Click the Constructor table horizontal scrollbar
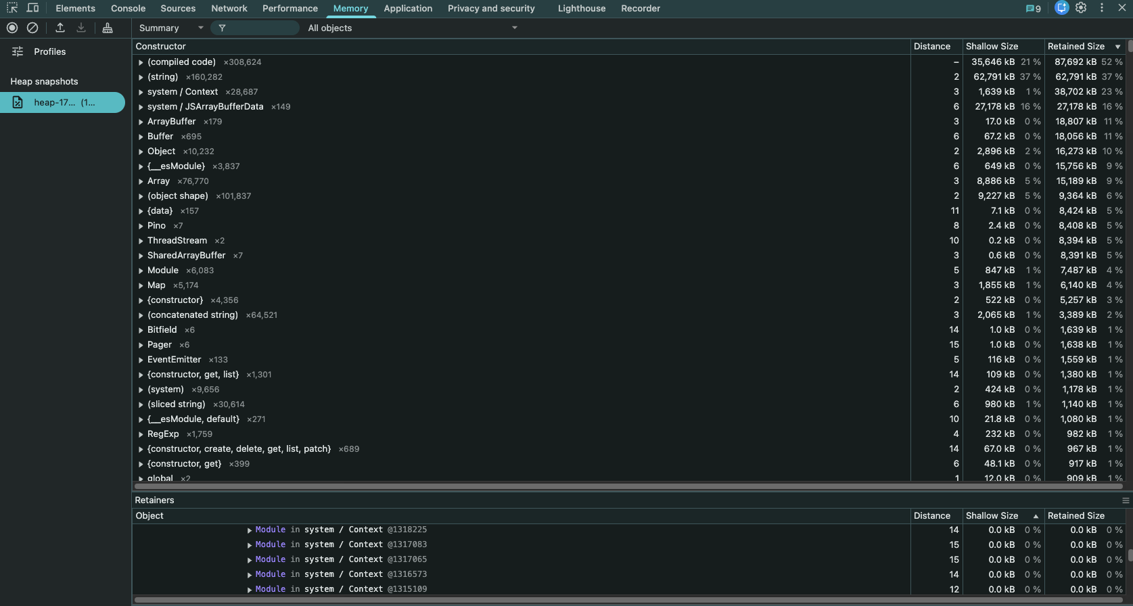The width and height of the screenshot is (1133, 606). click(x=628, y=486)
